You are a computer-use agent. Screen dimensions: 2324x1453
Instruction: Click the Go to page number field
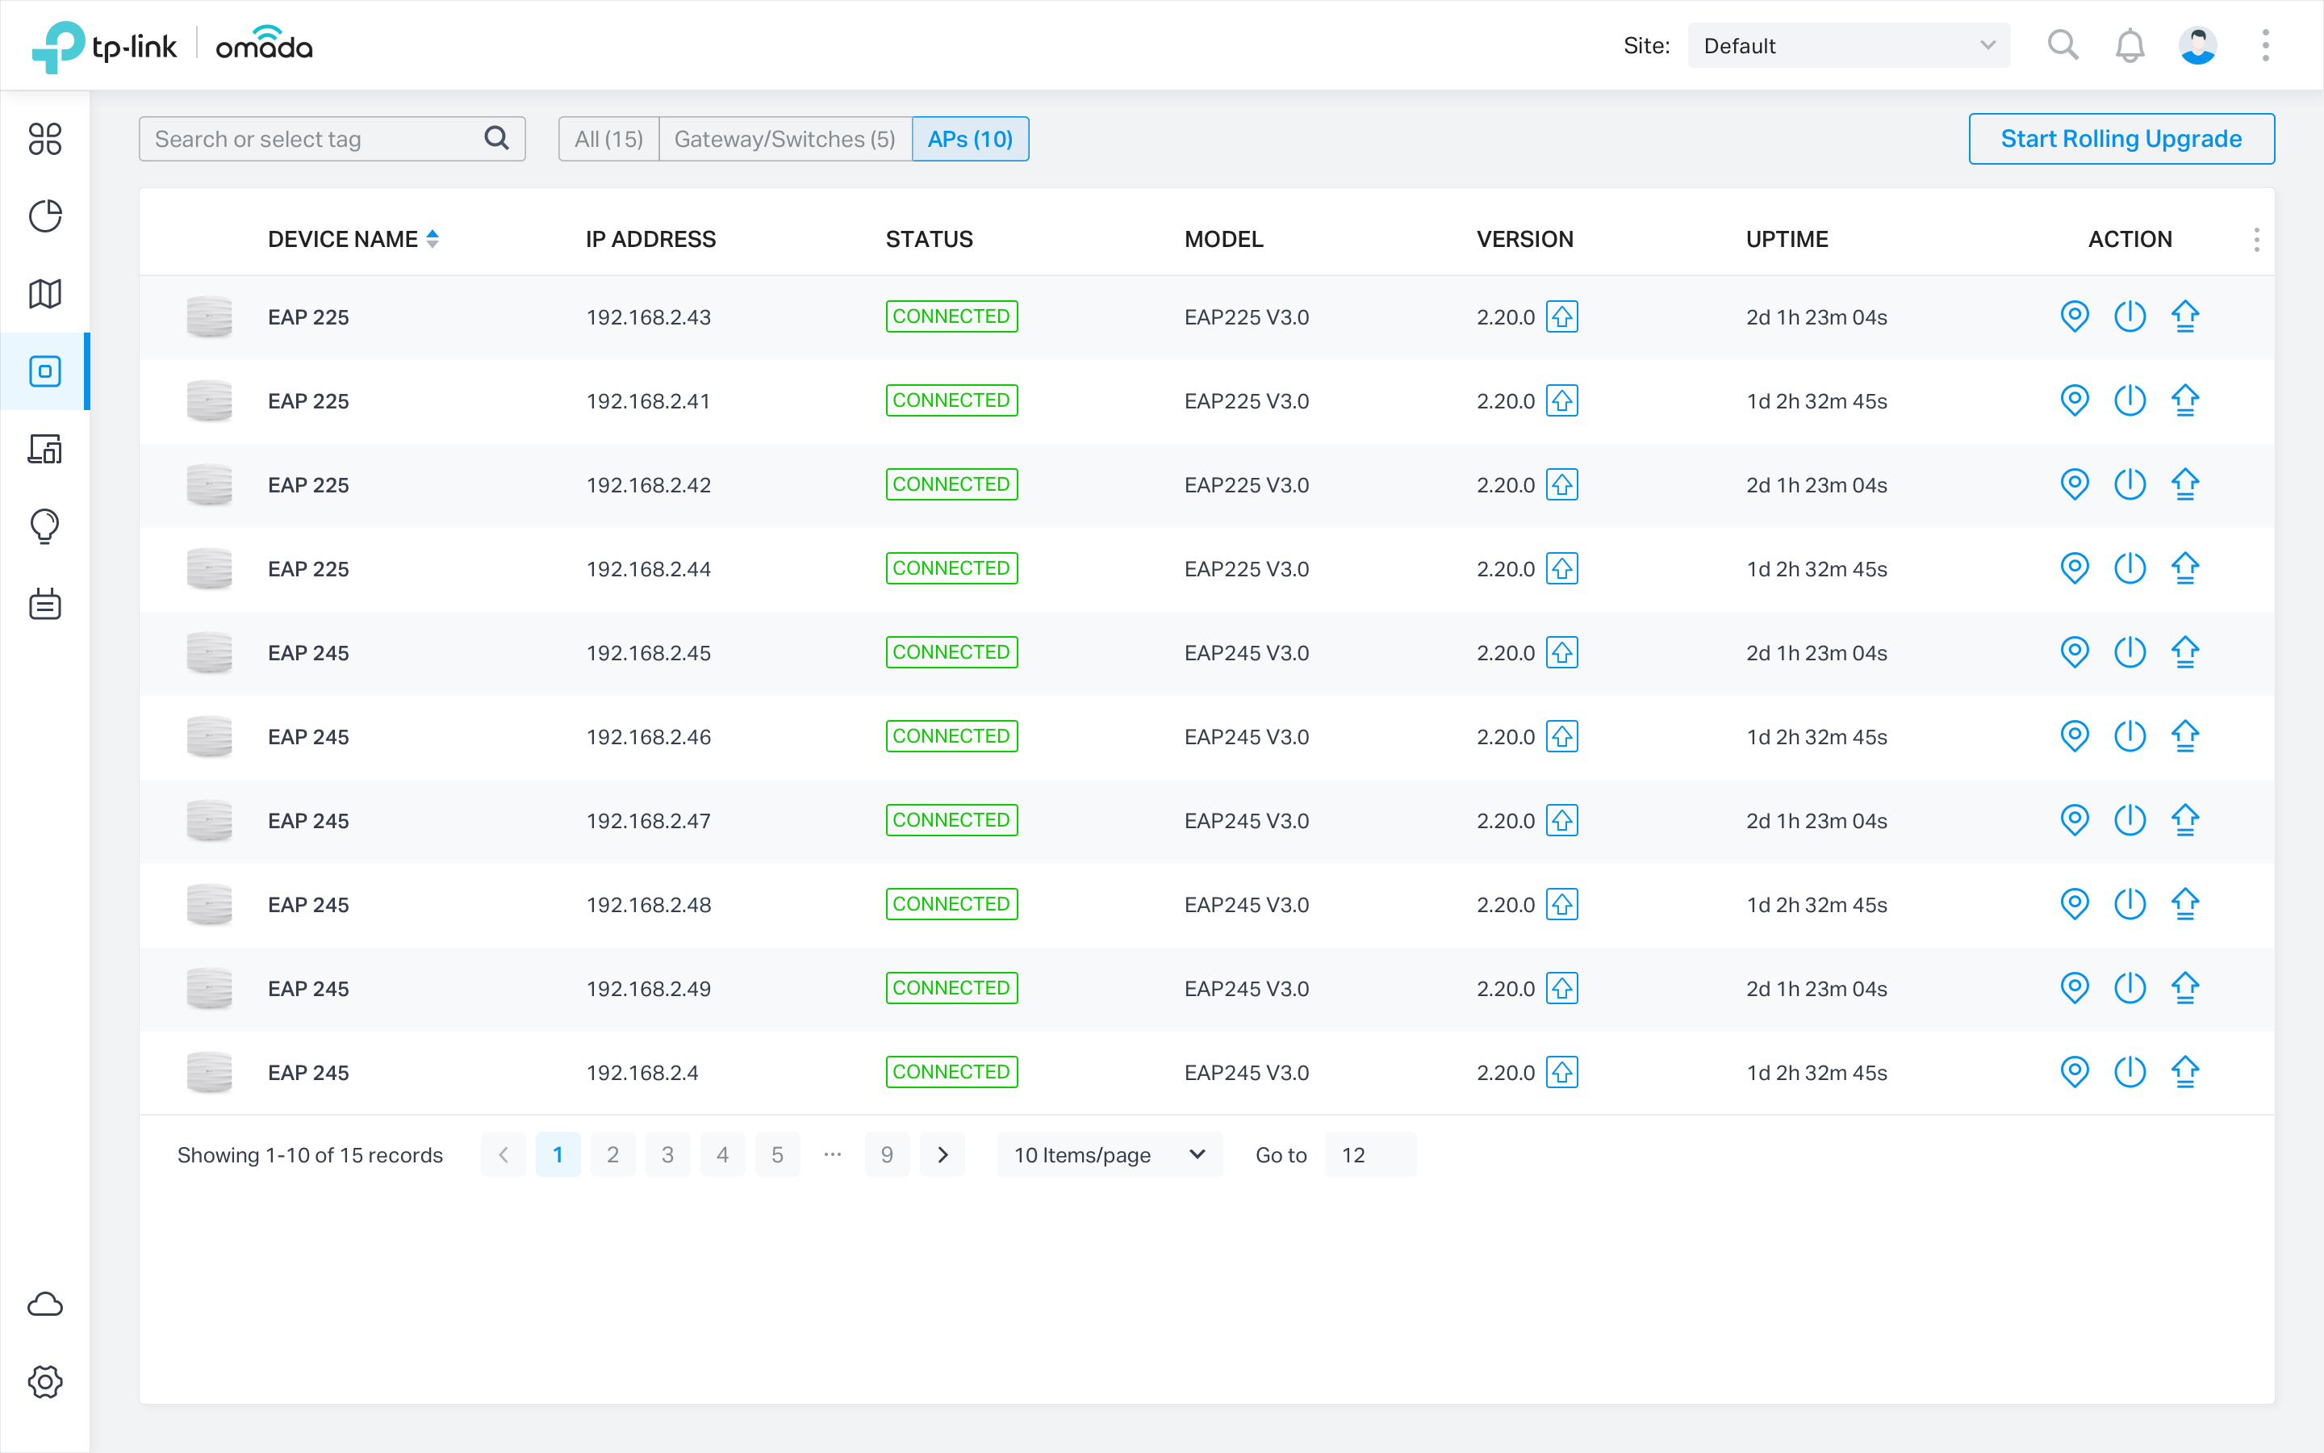pyautogui.click(x=1369, y=1154)
